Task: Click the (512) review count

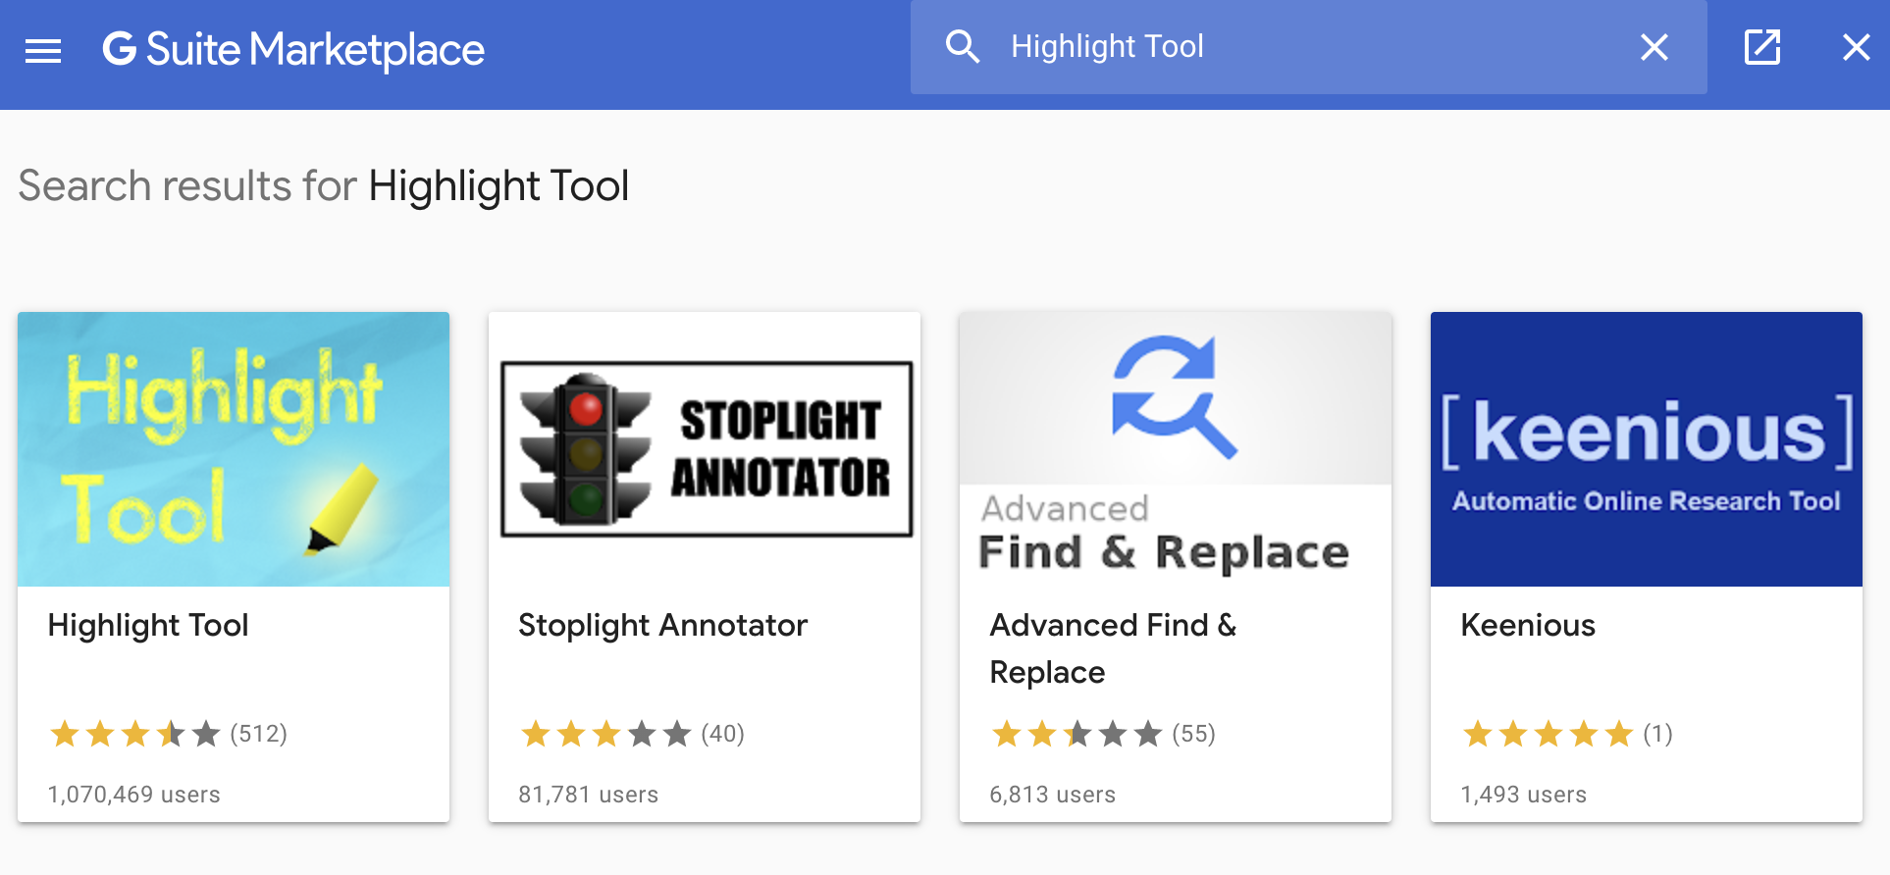Action: pyautogui.click(x=259, y=733)
